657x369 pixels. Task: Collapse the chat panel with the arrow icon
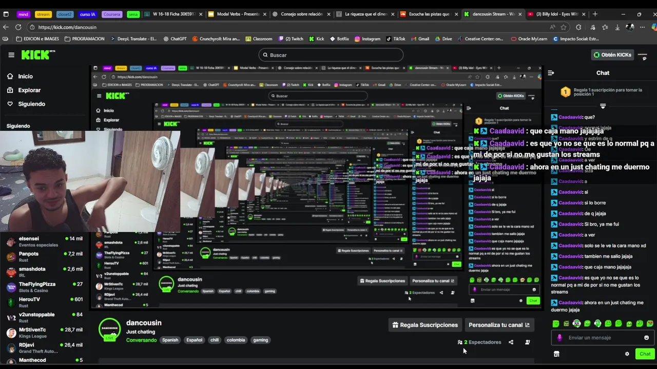[551, 73]
